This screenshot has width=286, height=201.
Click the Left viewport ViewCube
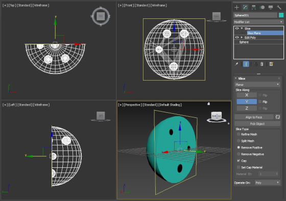[x=101, y=116]
